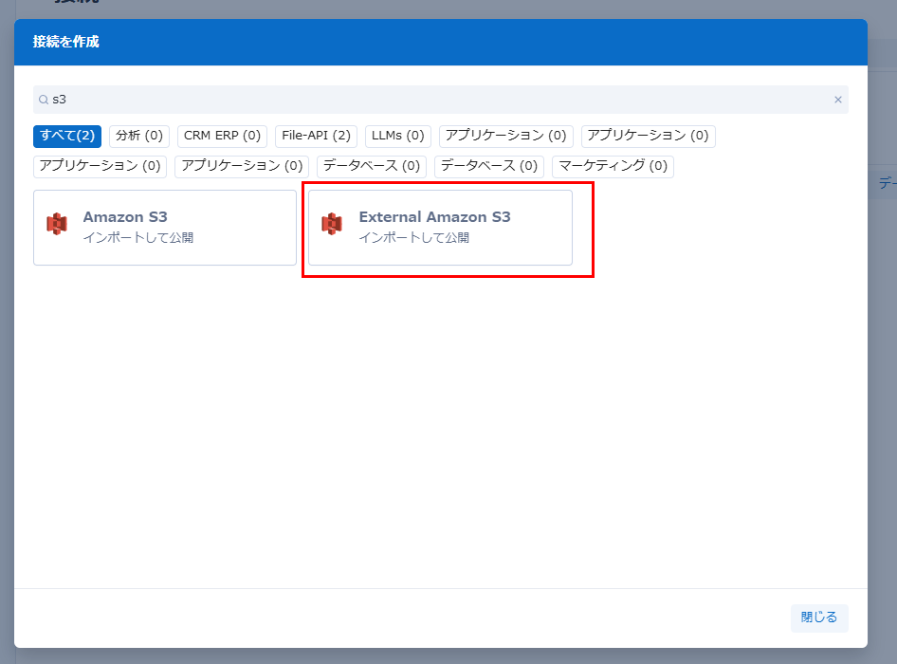Screen dimensions: 897x664
Task: Choose the アプリケーション chip directly below すべて
Action: pos(100,166)
